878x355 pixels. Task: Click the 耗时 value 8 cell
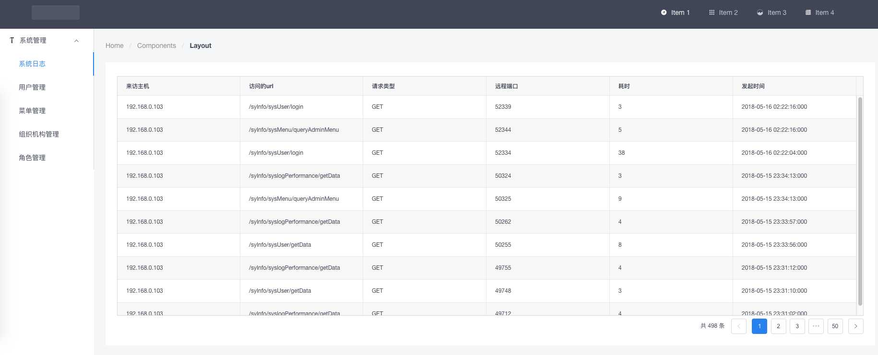click(671, 245)
